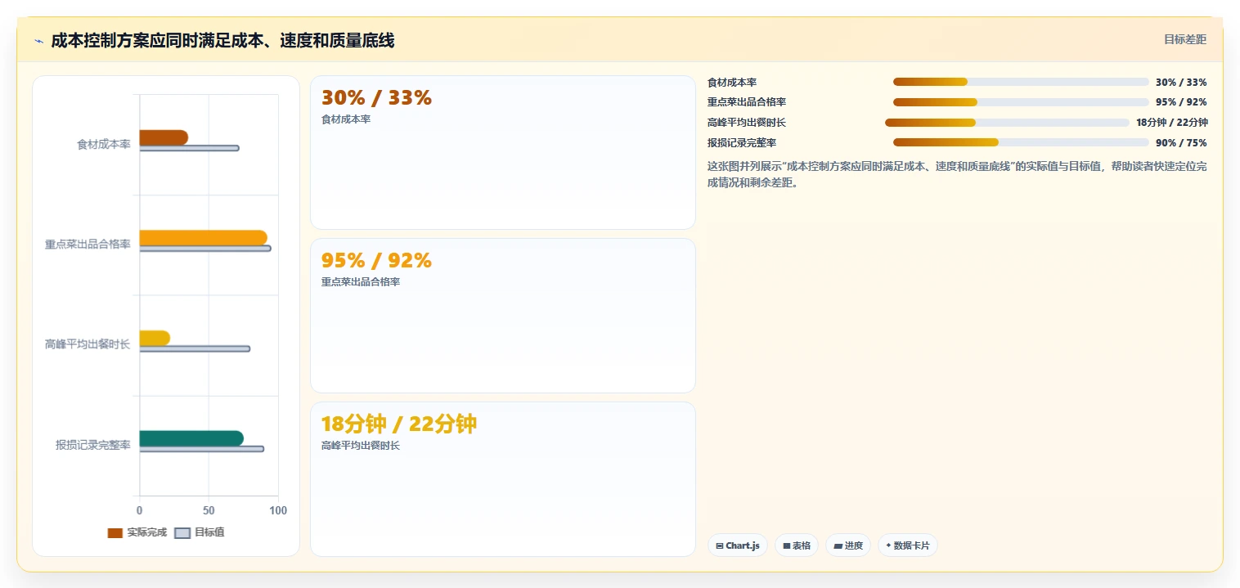Click the 90% / 75% progress value
This screenshot has width=1240, height=588.
[x=1181, y=143]
